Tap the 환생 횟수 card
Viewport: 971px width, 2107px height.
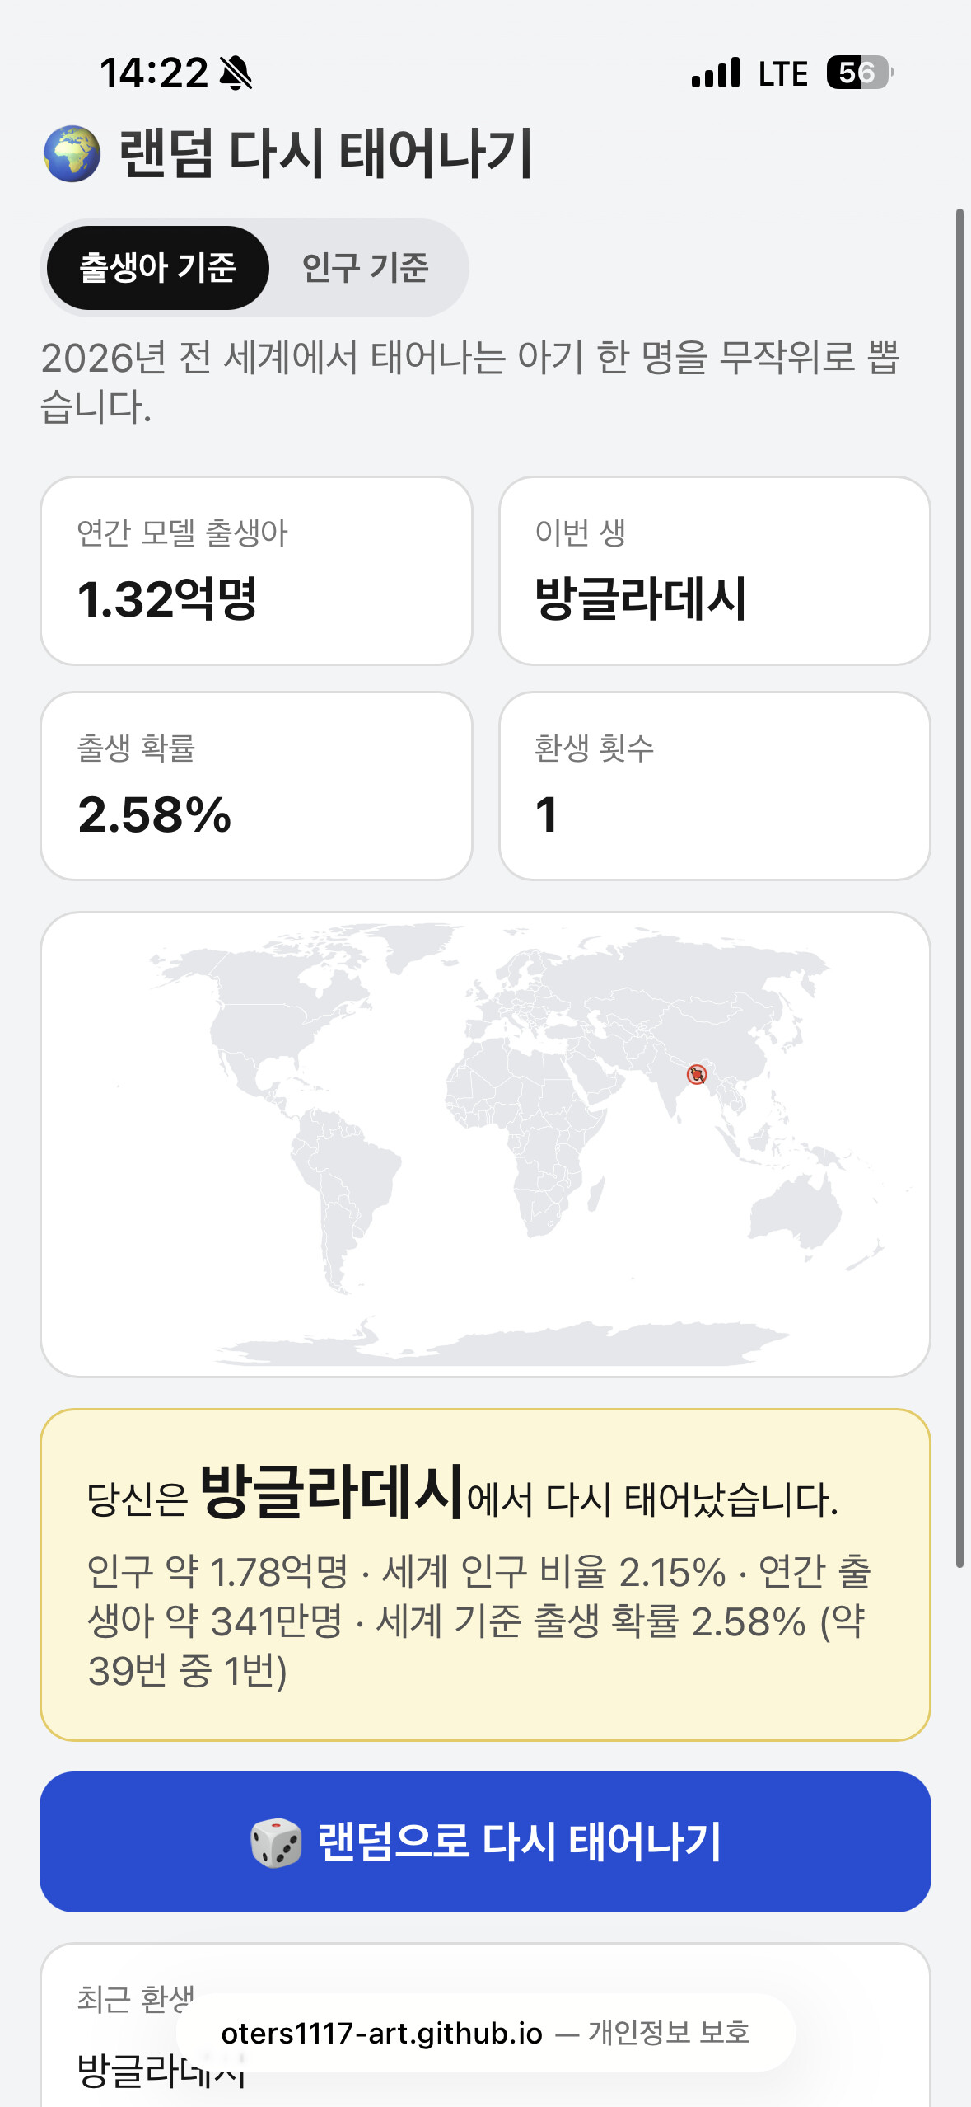coord(715,786)
